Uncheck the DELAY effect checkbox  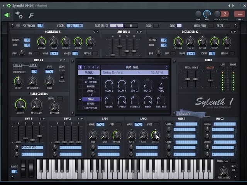point(80,99)
